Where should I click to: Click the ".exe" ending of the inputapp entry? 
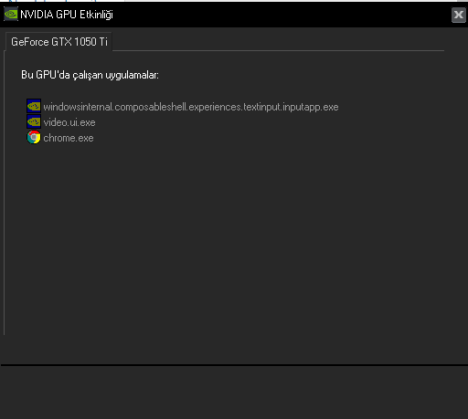click(330, 107)
